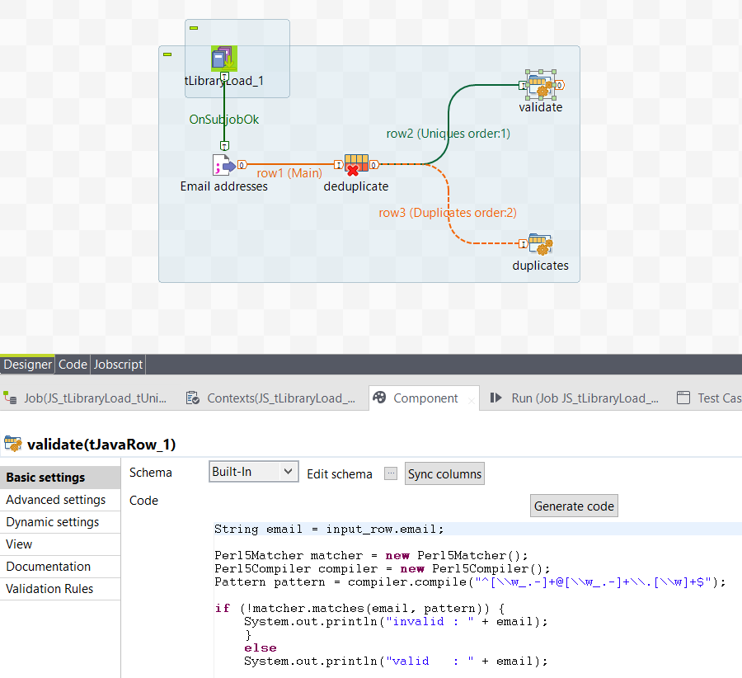This screenshot has width=742, height=678.
Task: Click the Email addresses input component icon
Action: [x=223, y=165]
